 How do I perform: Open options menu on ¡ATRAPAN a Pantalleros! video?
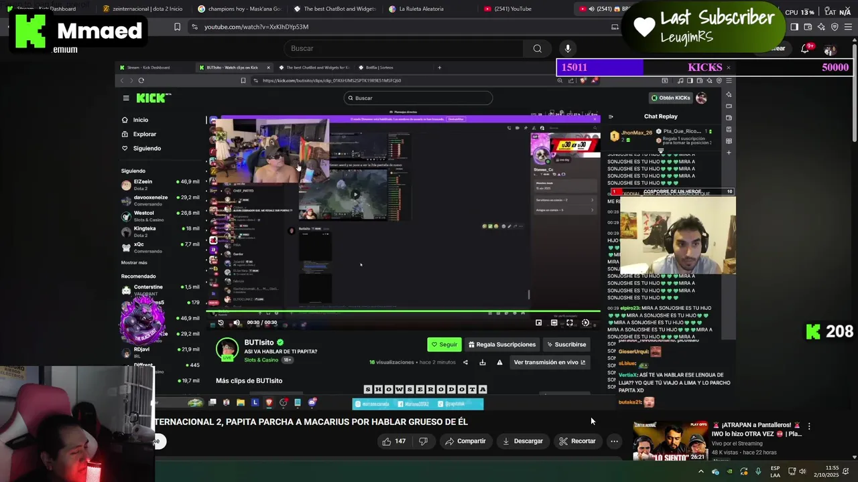(809, 426)
